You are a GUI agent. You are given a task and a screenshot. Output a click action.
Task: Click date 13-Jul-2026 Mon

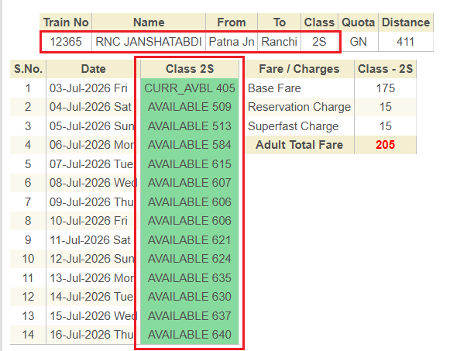92,277
